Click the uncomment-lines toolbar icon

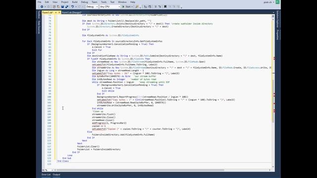159,6
